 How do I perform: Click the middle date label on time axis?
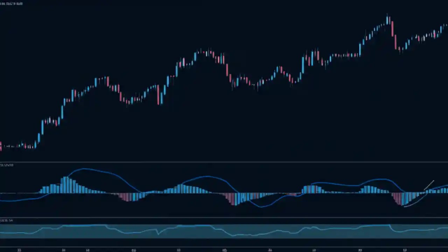tap(224, 250)
